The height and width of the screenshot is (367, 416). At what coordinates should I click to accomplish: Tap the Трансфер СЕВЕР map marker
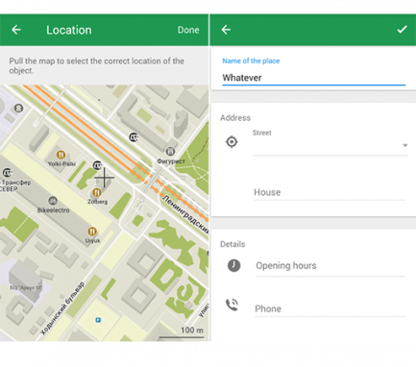coord(7,173)
